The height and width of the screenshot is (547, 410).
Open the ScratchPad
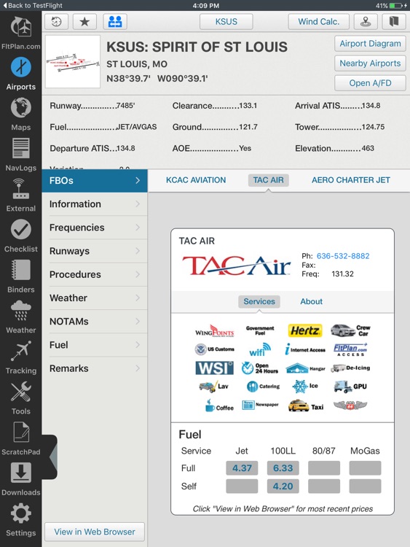pyautogui.click(x=20, y=438)
